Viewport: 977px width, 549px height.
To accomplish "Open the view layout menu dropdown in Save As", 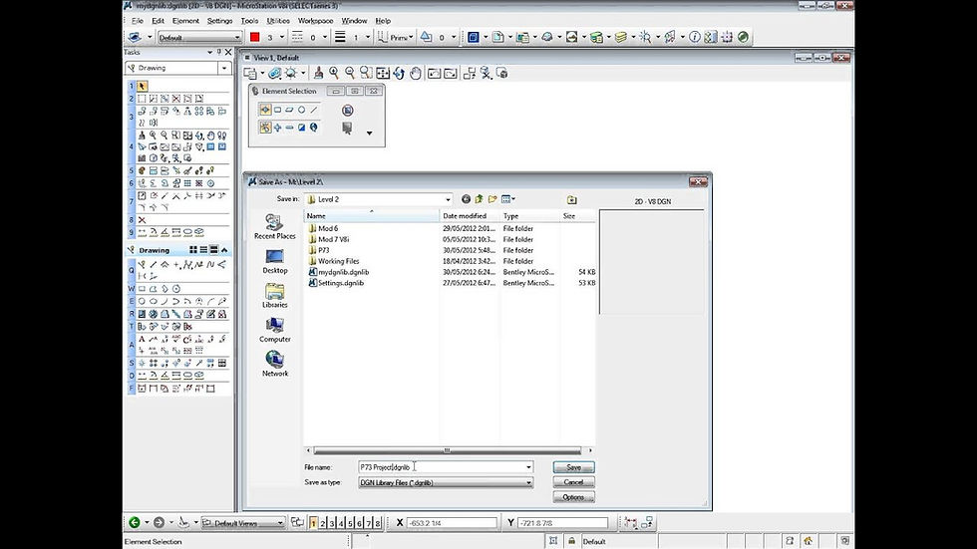I will tap(508, 199).
